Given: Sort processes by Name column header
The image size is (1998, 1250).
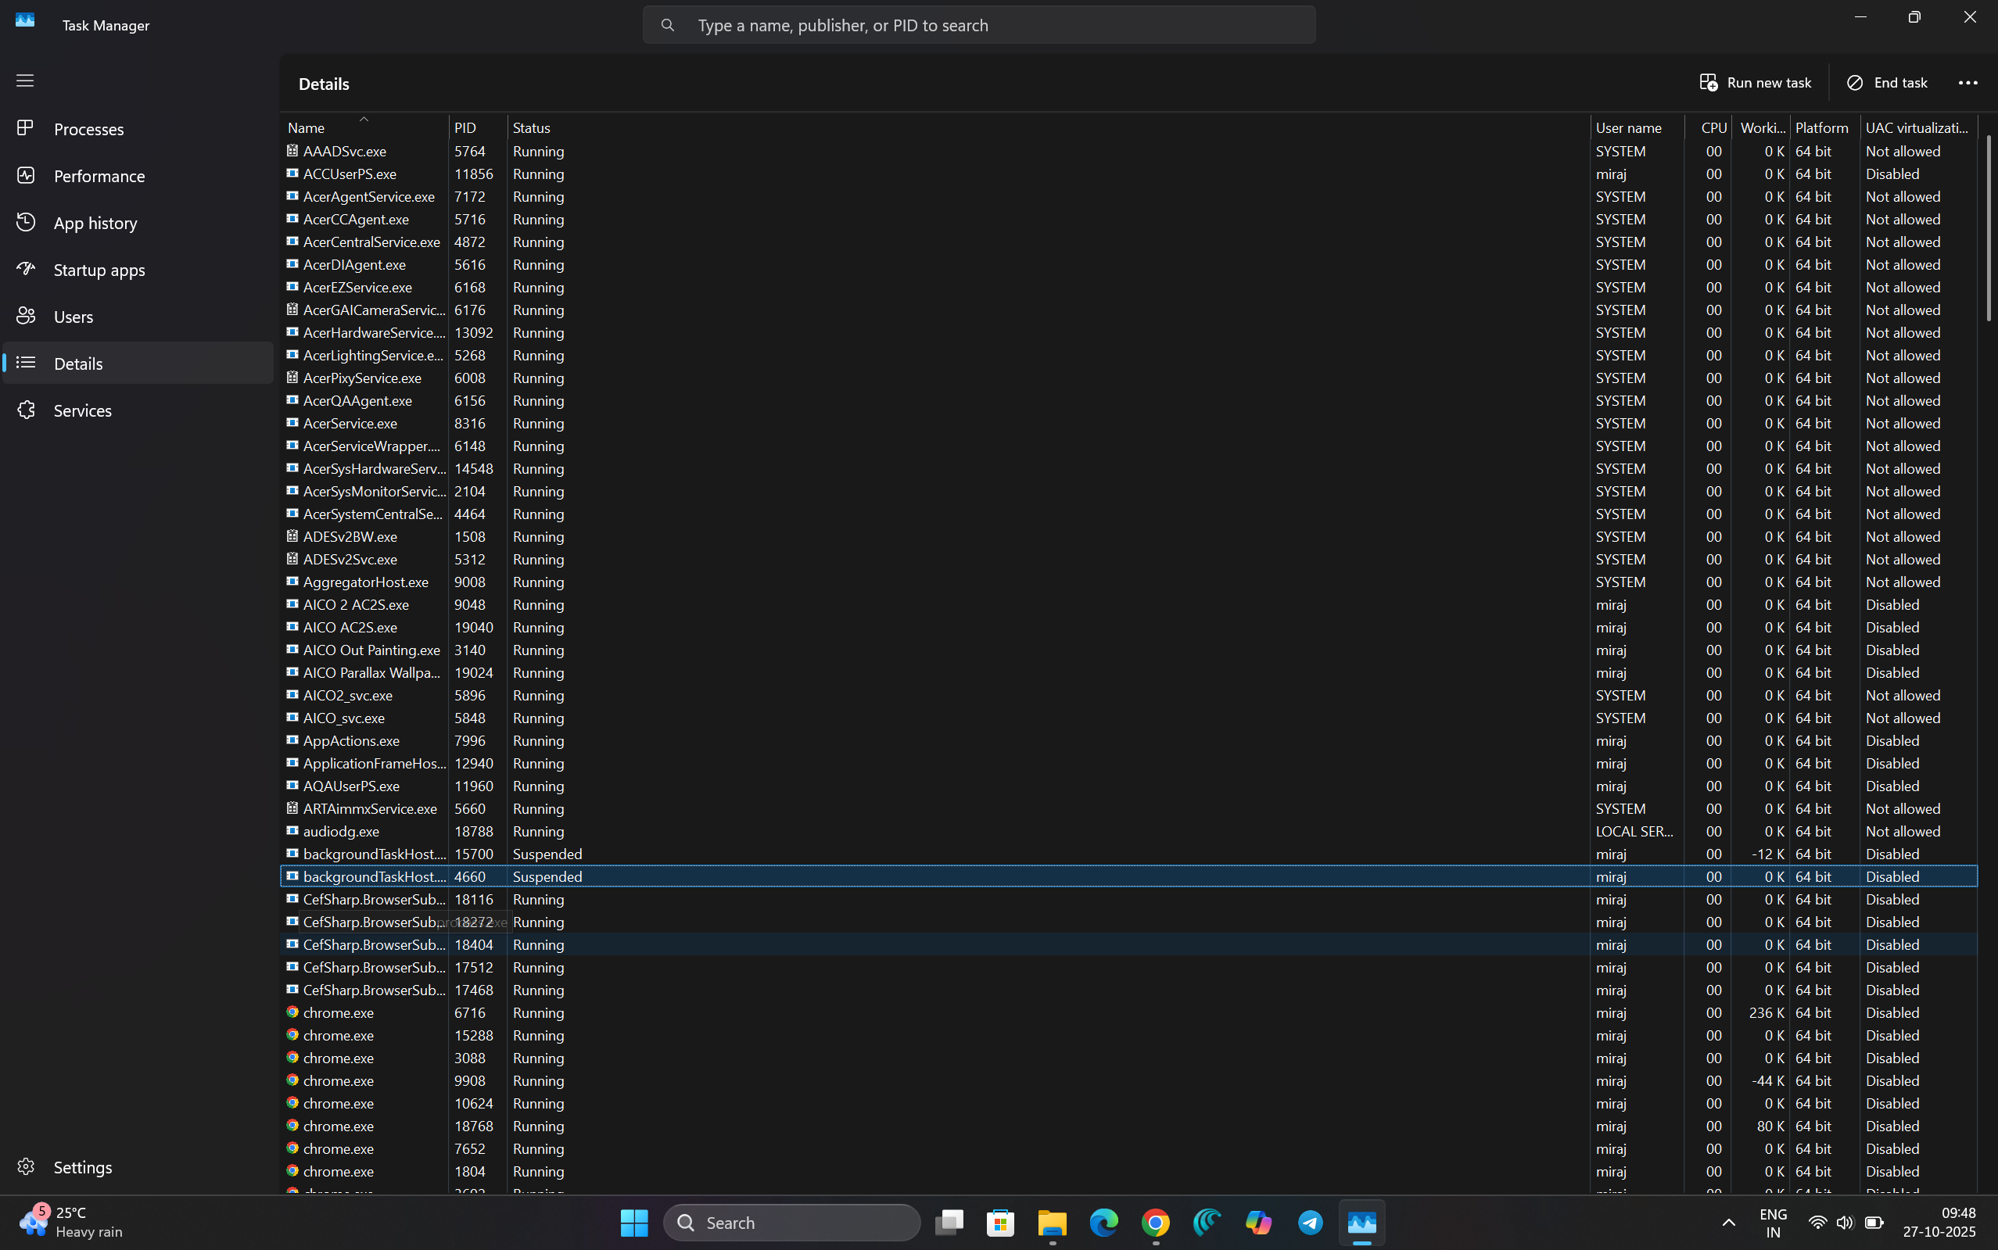Looking at the screenshot, I should coord(306,127).
